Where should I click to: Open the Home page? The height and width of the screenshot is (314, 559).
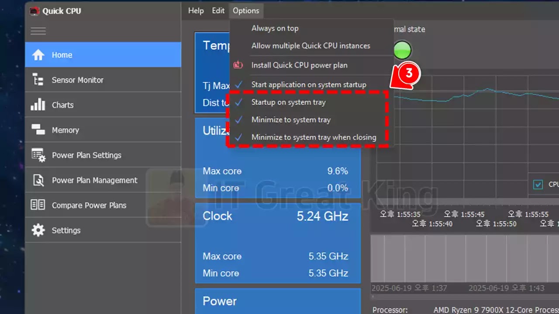point(103,55)
